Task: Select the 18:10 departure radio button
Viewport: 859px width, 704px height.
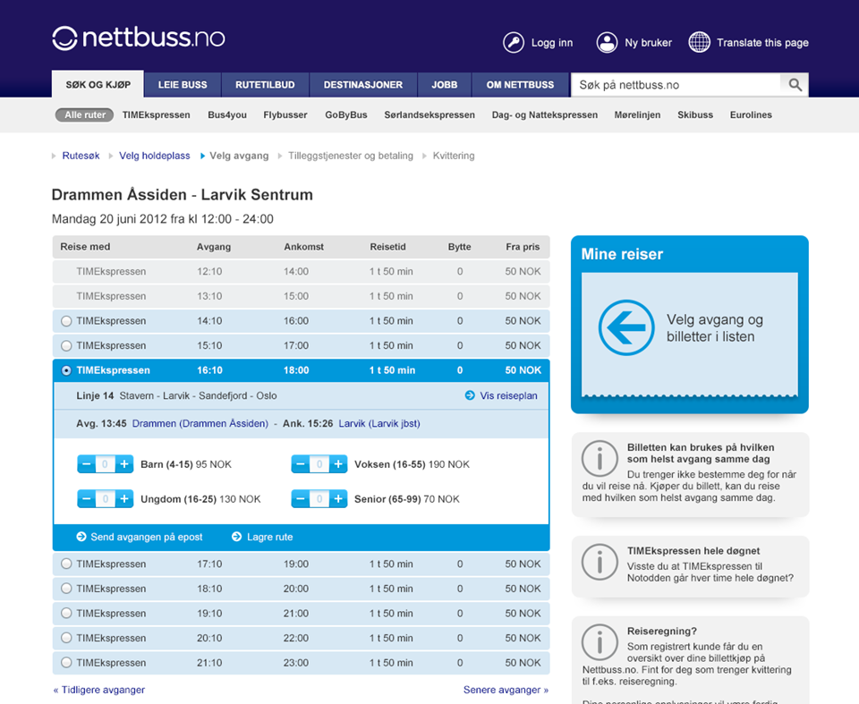Action: (66, 589)
